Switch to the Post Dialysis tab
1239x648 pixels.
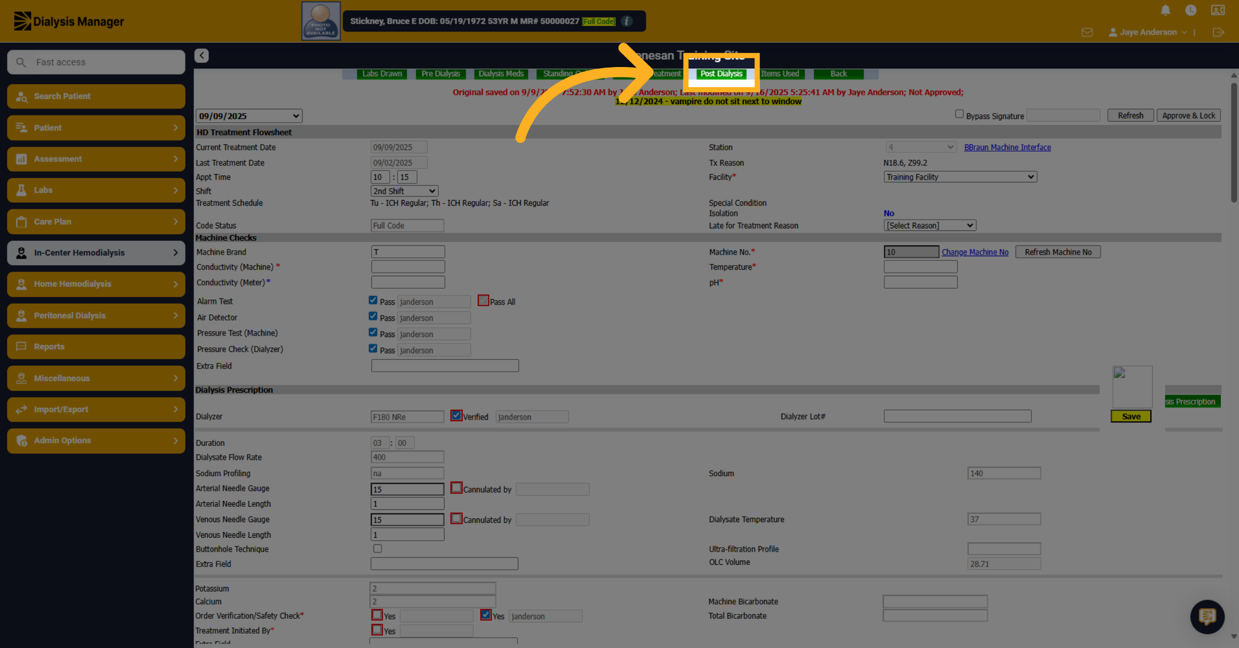[721, 74]
